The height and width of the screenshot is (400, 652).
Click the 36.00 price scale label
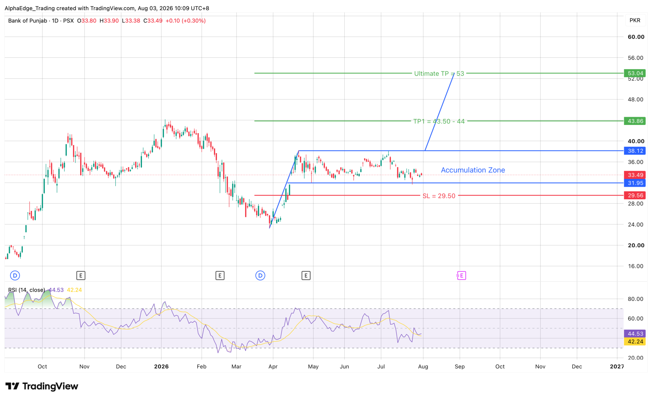click(x=636, y=162)
